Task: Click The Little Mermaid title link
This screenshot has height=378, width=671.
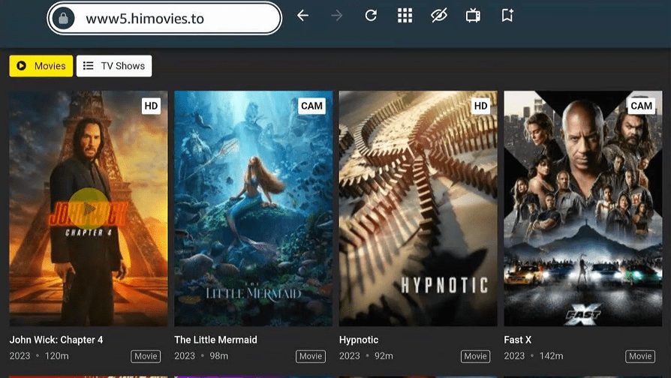Action: (x=215, y=340)
